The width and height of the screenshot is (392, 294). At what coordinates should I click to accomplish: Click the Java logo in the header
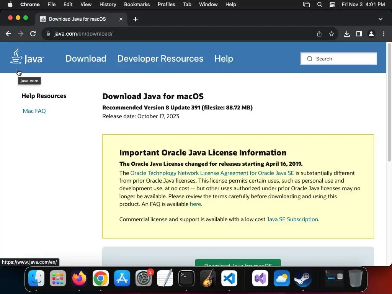[27, 57]
